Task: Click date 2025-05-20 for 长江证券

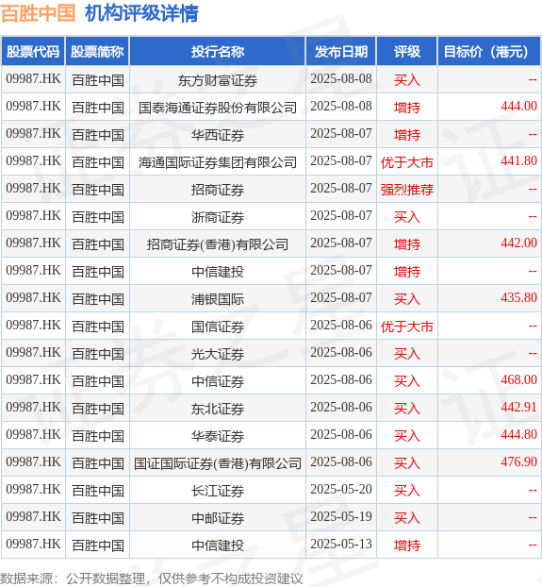Action: click(341, 489)
